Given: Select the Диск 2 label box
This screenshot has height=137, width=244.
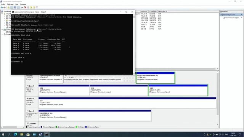Looking at the screenshot, I should tap(32, 103).
